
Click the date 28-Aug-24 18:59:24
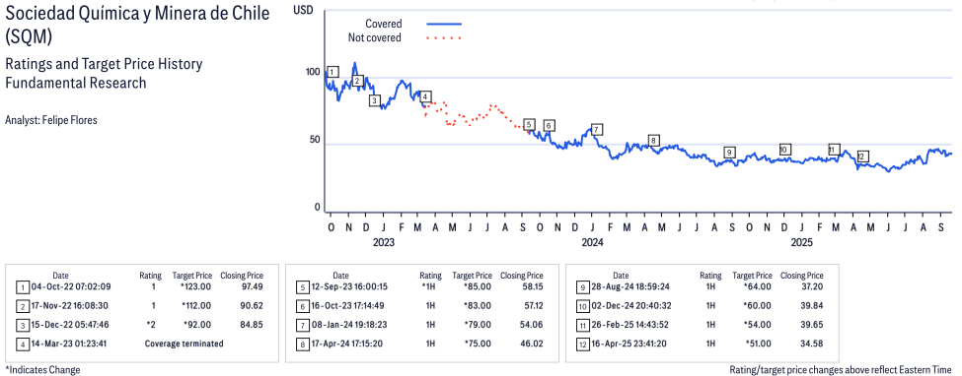click(x=631, y=286)
